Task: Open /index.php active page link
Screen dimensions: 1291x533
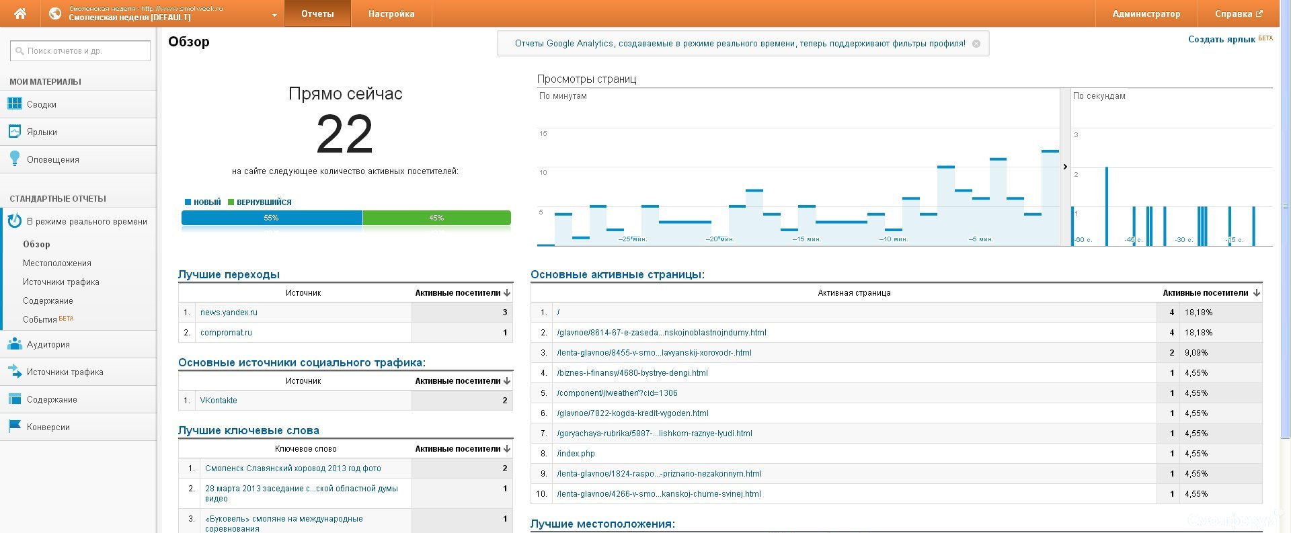Action: pyautogui.click(x=576, y=454)
